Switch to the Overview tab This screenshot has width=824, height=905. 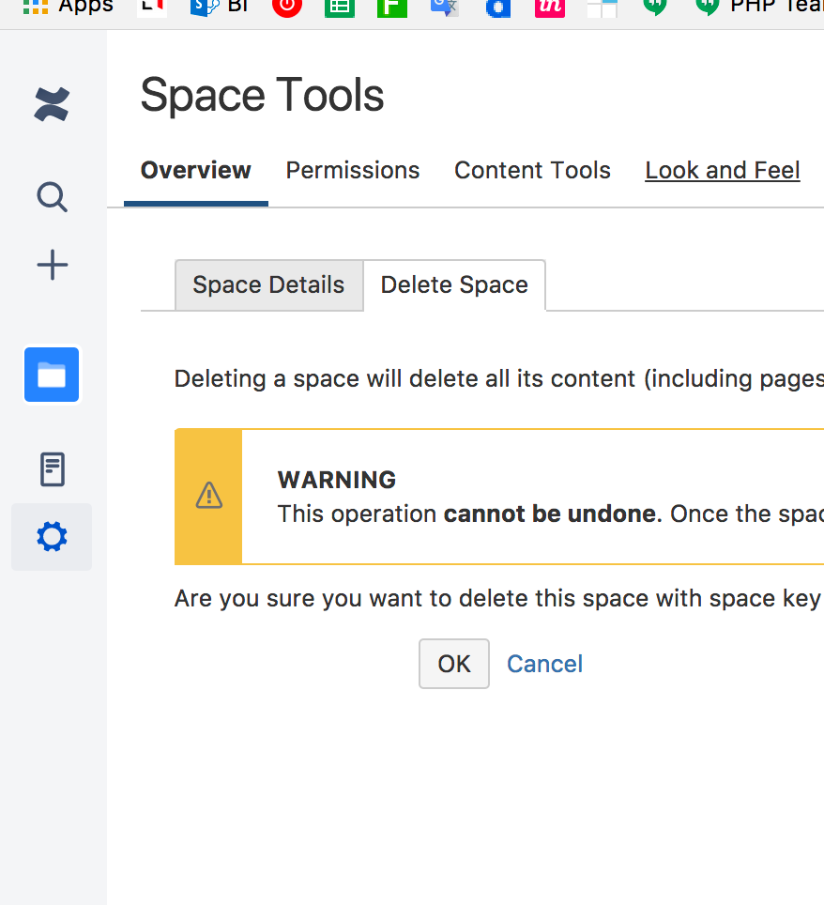[x=195, y=170]
